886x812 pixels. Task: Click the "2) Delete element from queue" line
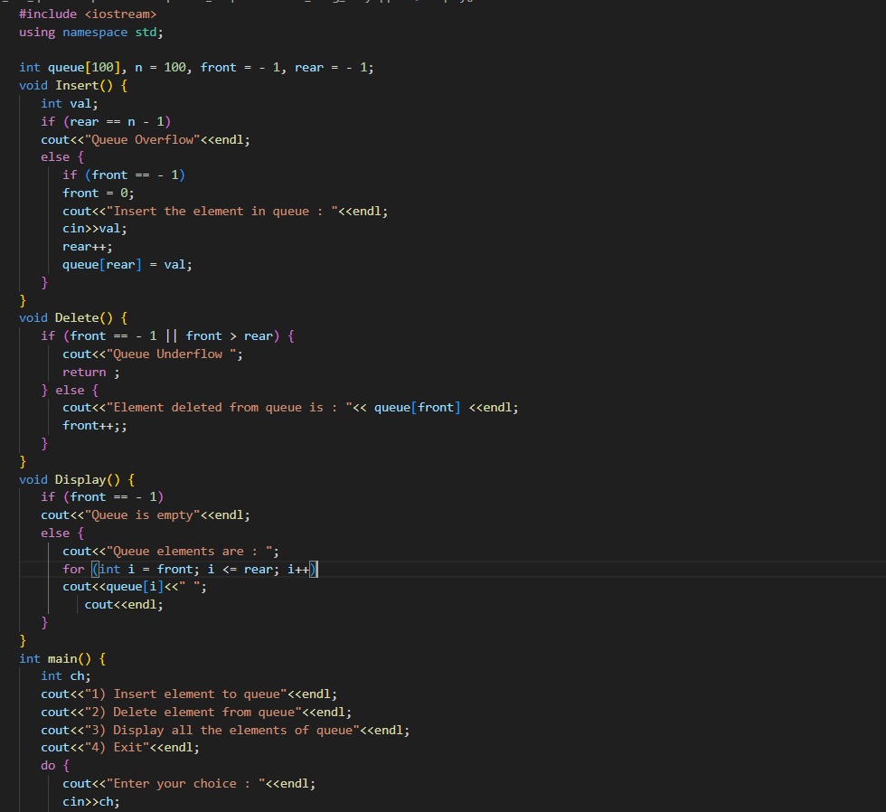(196, 712)
